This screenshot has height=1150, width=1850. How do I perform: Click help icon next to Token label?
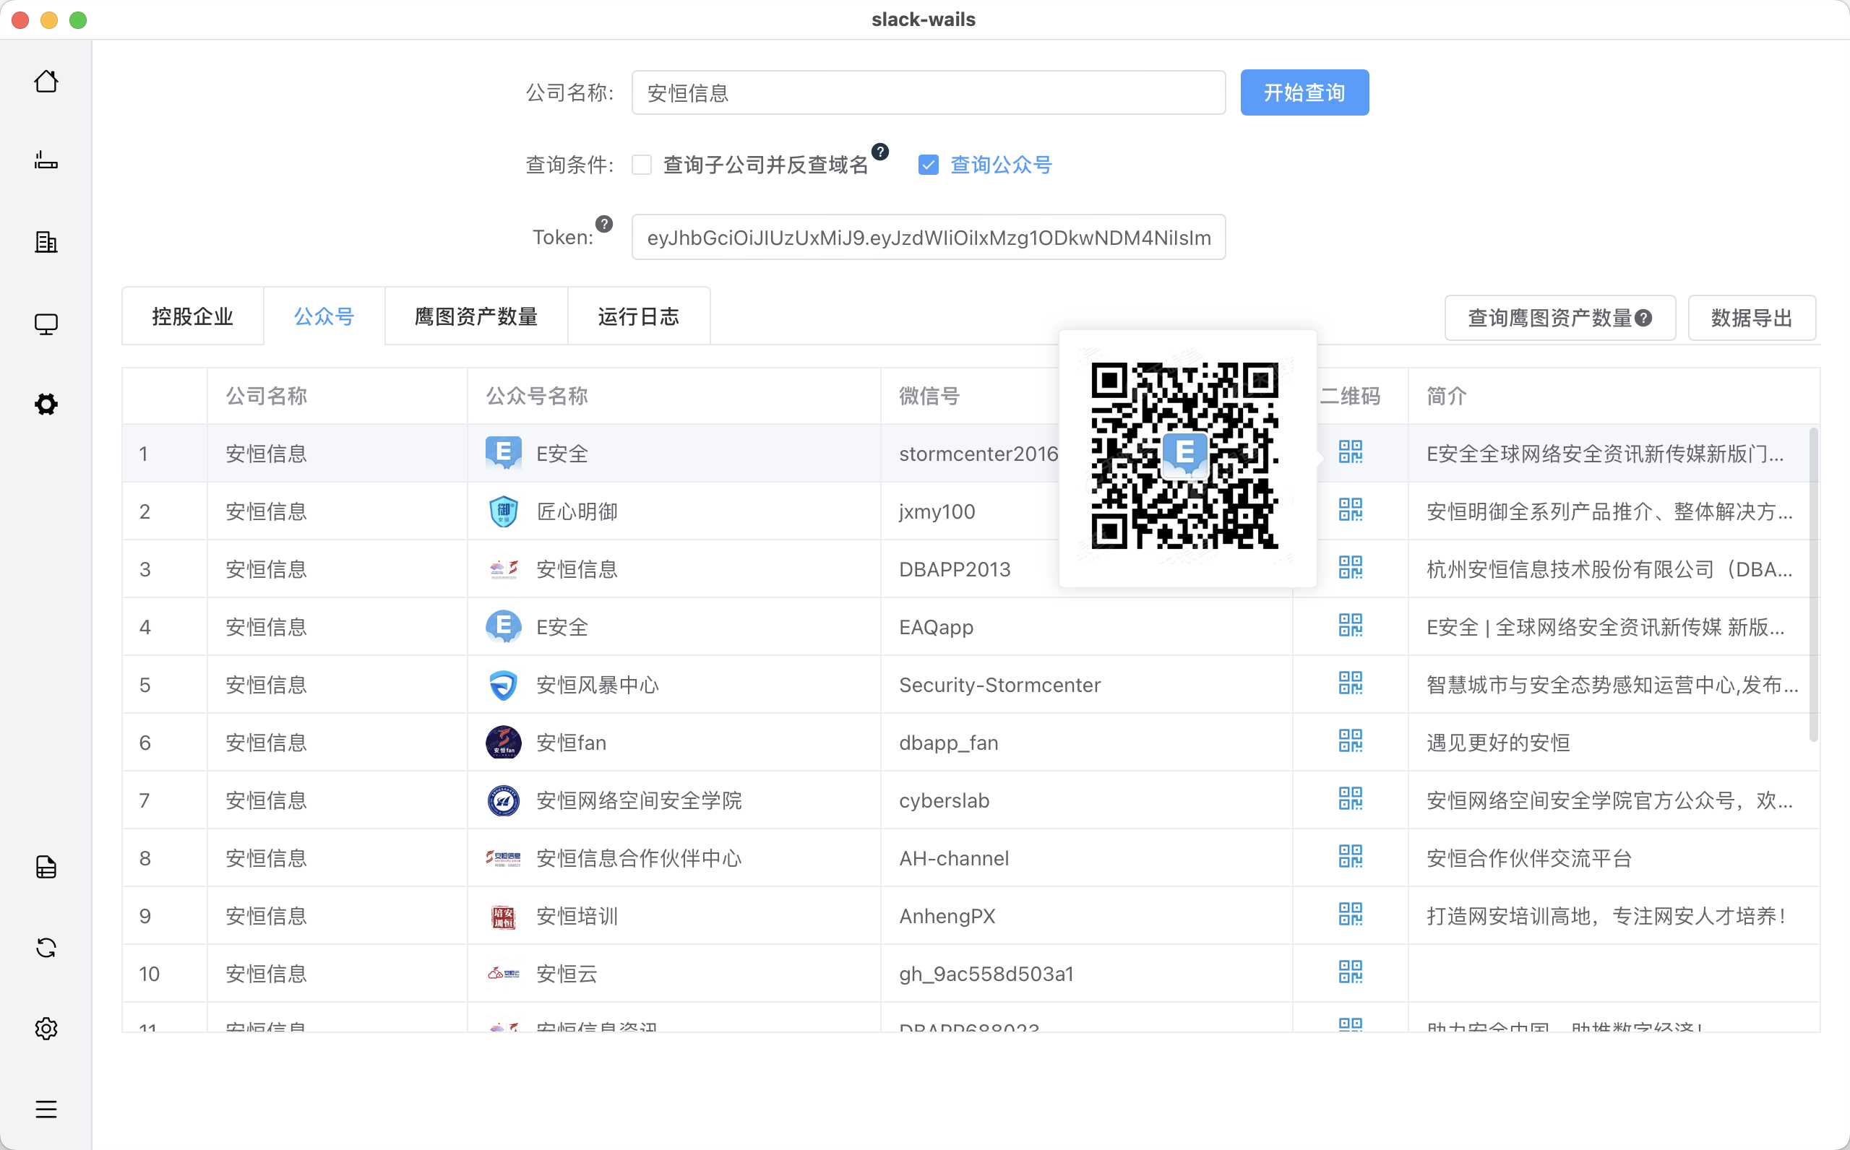[x=604, y=224]
